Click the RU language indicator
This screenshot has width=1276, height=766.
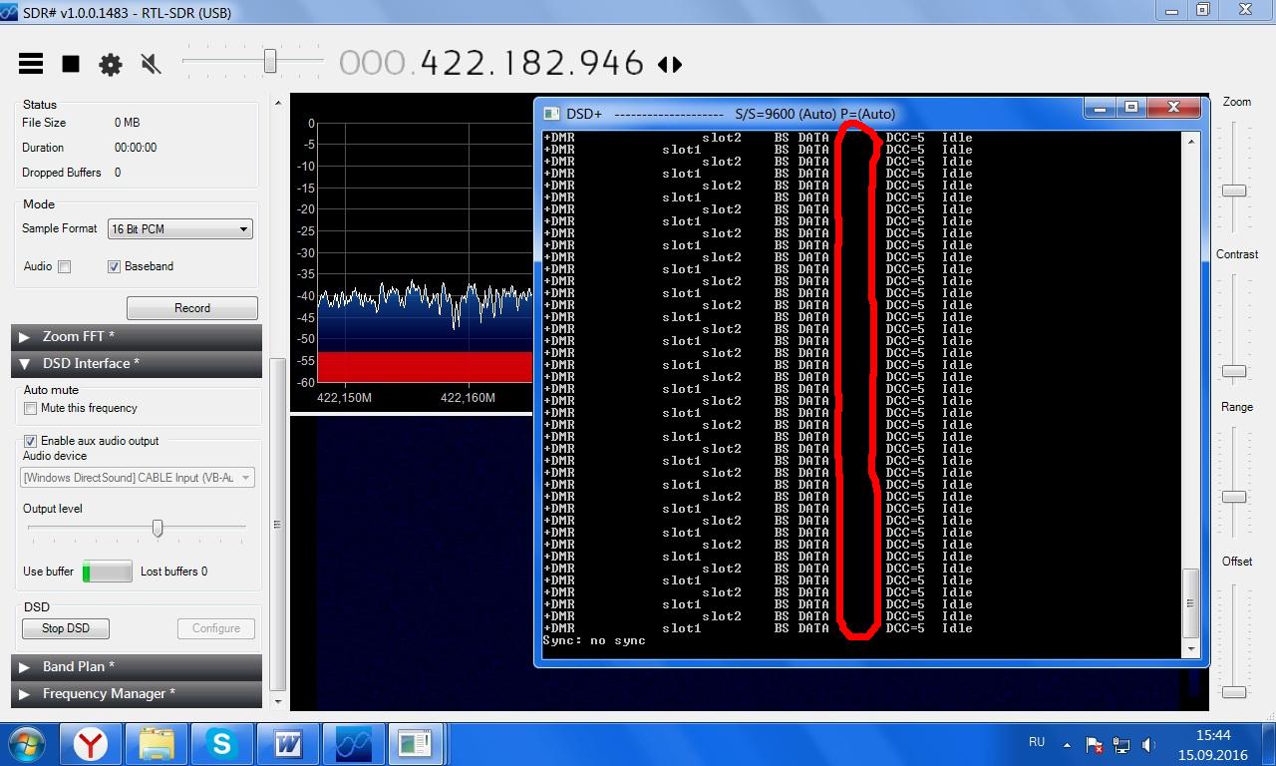point(1037,742)
